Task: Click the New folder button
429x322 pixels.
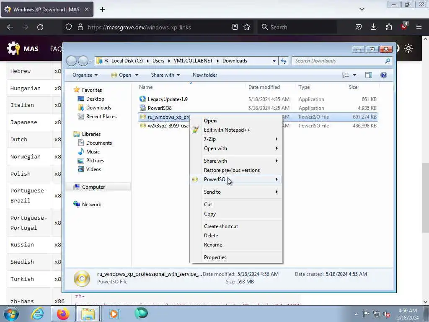Action: 204,75
